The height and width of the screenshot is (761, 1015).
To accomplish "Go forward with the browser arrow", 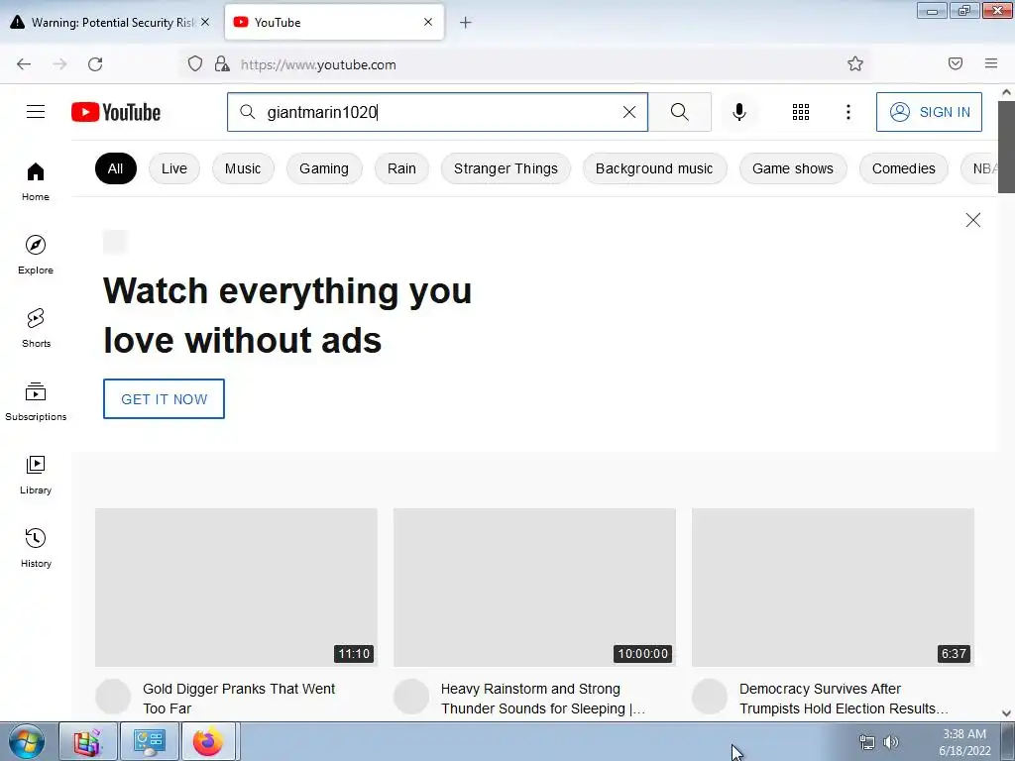I will [59, 64].
